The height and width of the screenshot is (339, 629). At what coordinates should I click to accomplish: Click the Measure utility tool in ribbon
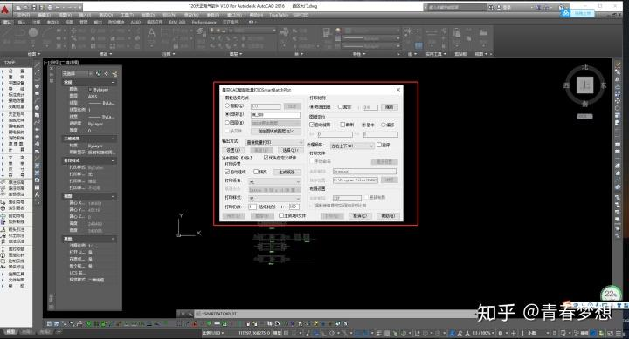coord(432,32)
